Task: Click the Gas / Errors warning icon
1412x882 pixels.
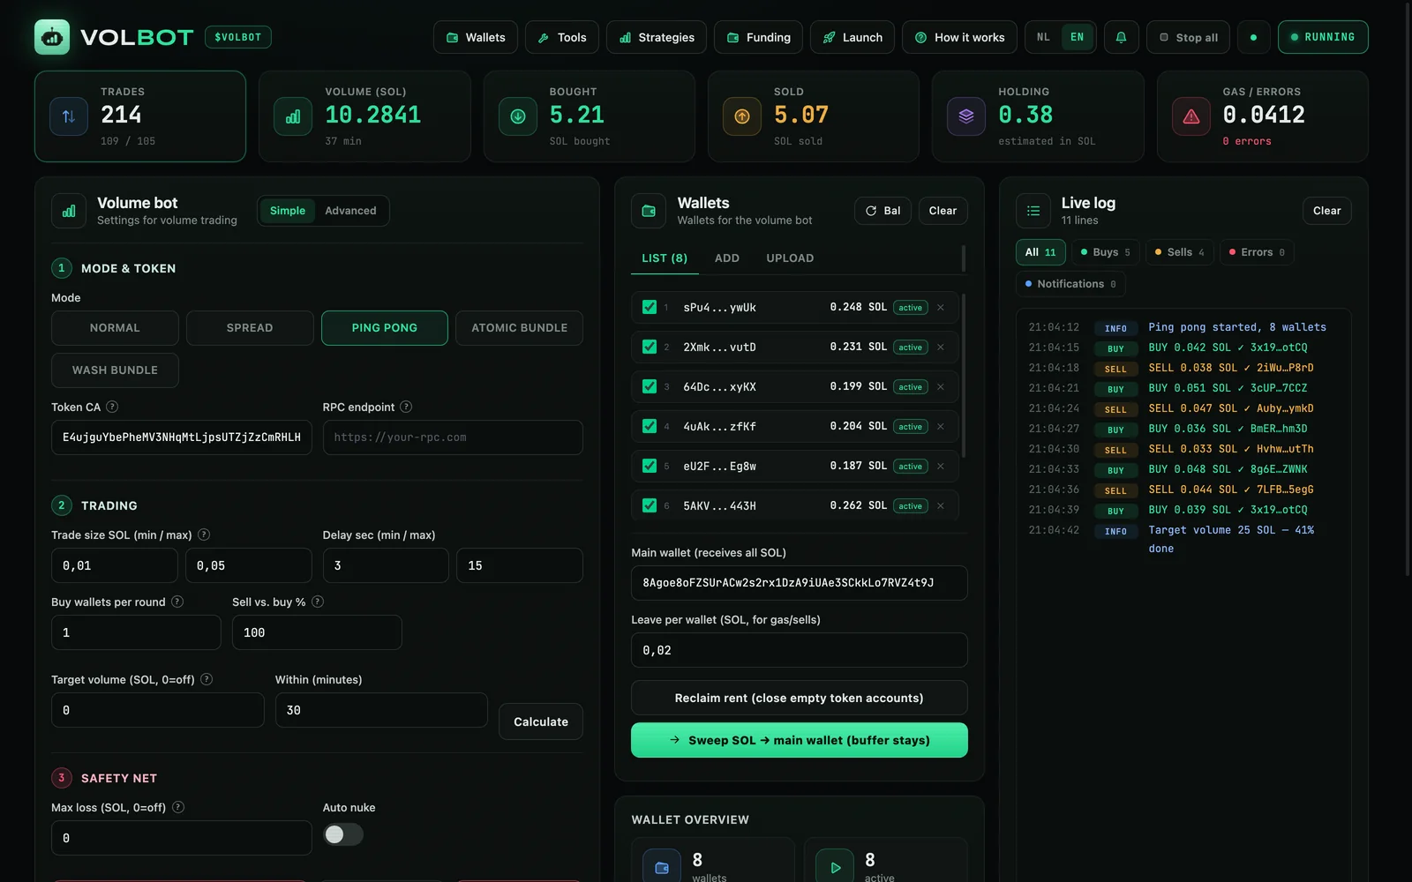Action: coord(1191,116)
